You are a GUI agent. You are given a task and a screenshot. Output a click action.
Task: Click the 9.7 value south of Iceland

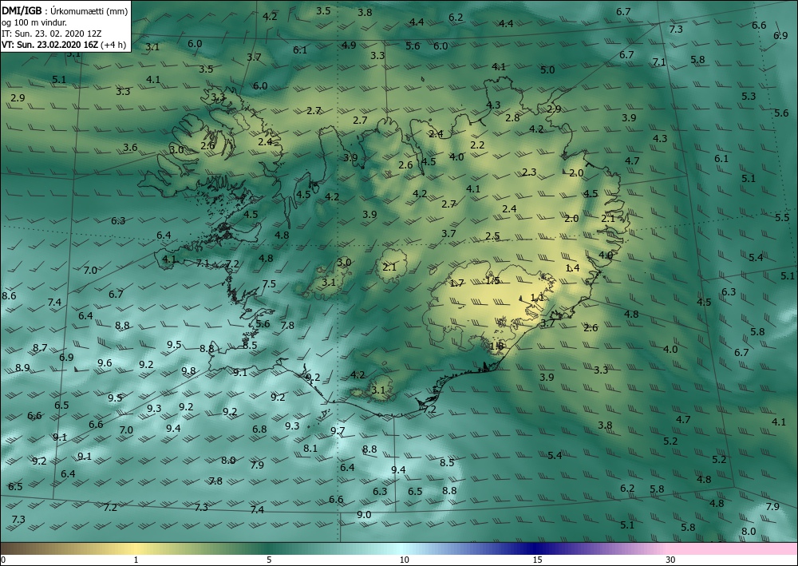pos(338,431)
